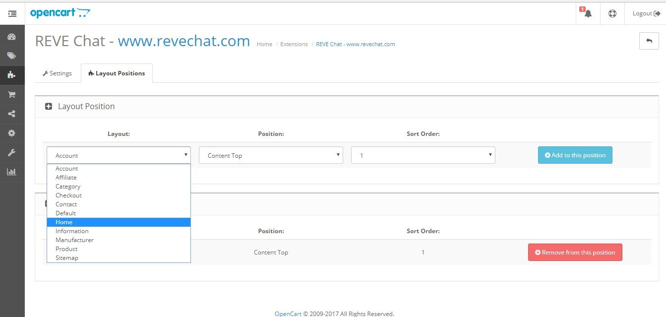Click the back arrow button at top right
The height and width of the screenshot is (317, 666).
[x=649, y=41]
